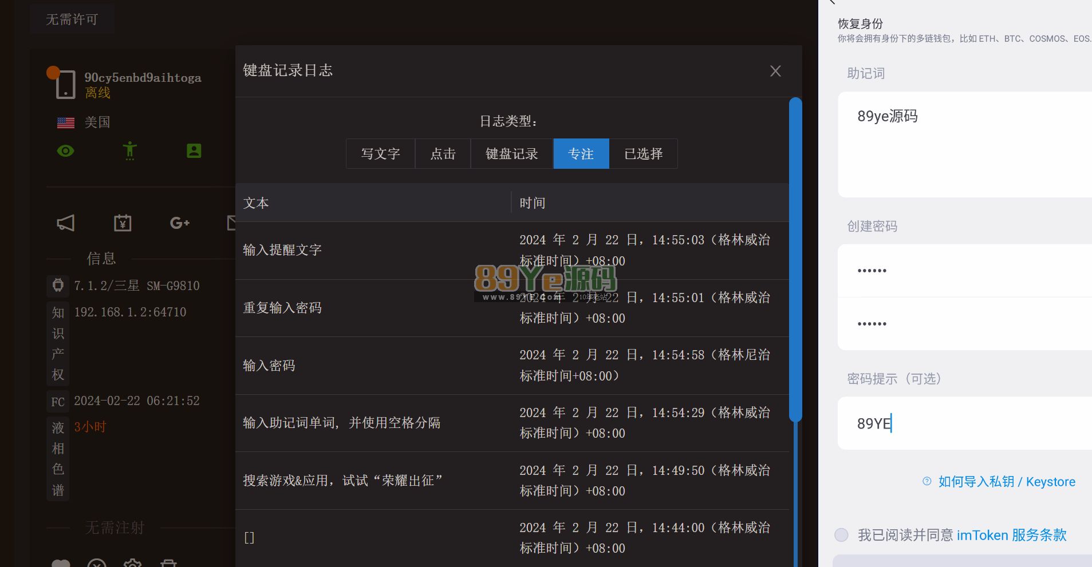Click the IP address 192.168.1.2:64710

[x=130, y=312]
